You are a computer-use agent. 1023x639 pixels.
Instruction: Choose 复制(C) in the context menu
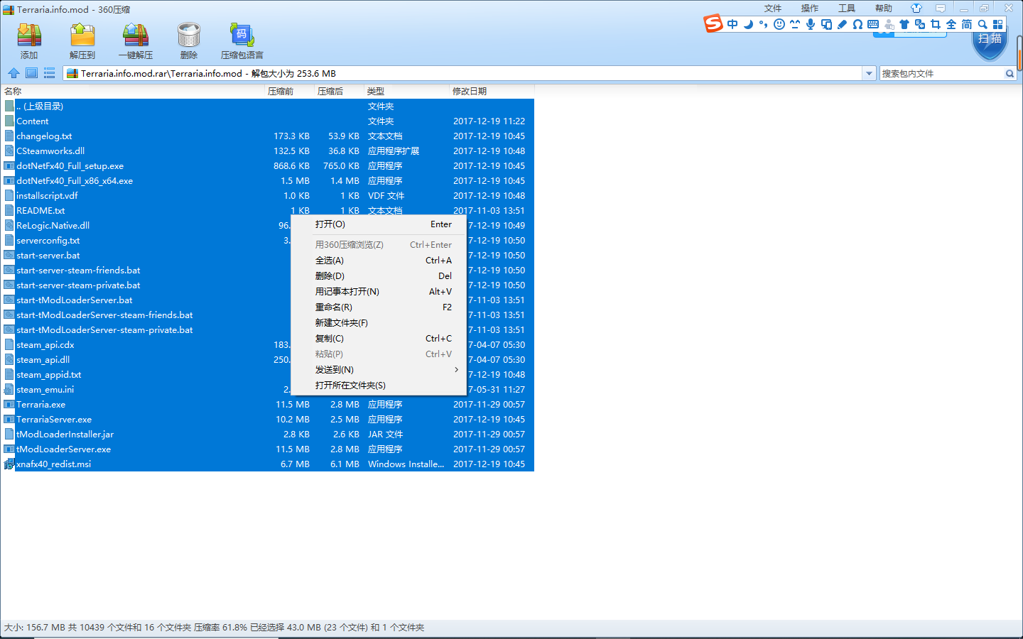coord(379,339)
